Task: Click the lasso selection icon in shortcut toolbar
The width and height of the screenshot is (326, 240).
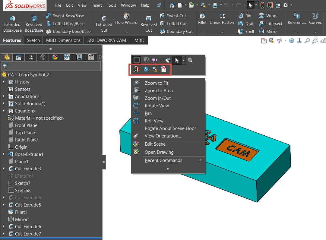Action: [x=146, y=61]
